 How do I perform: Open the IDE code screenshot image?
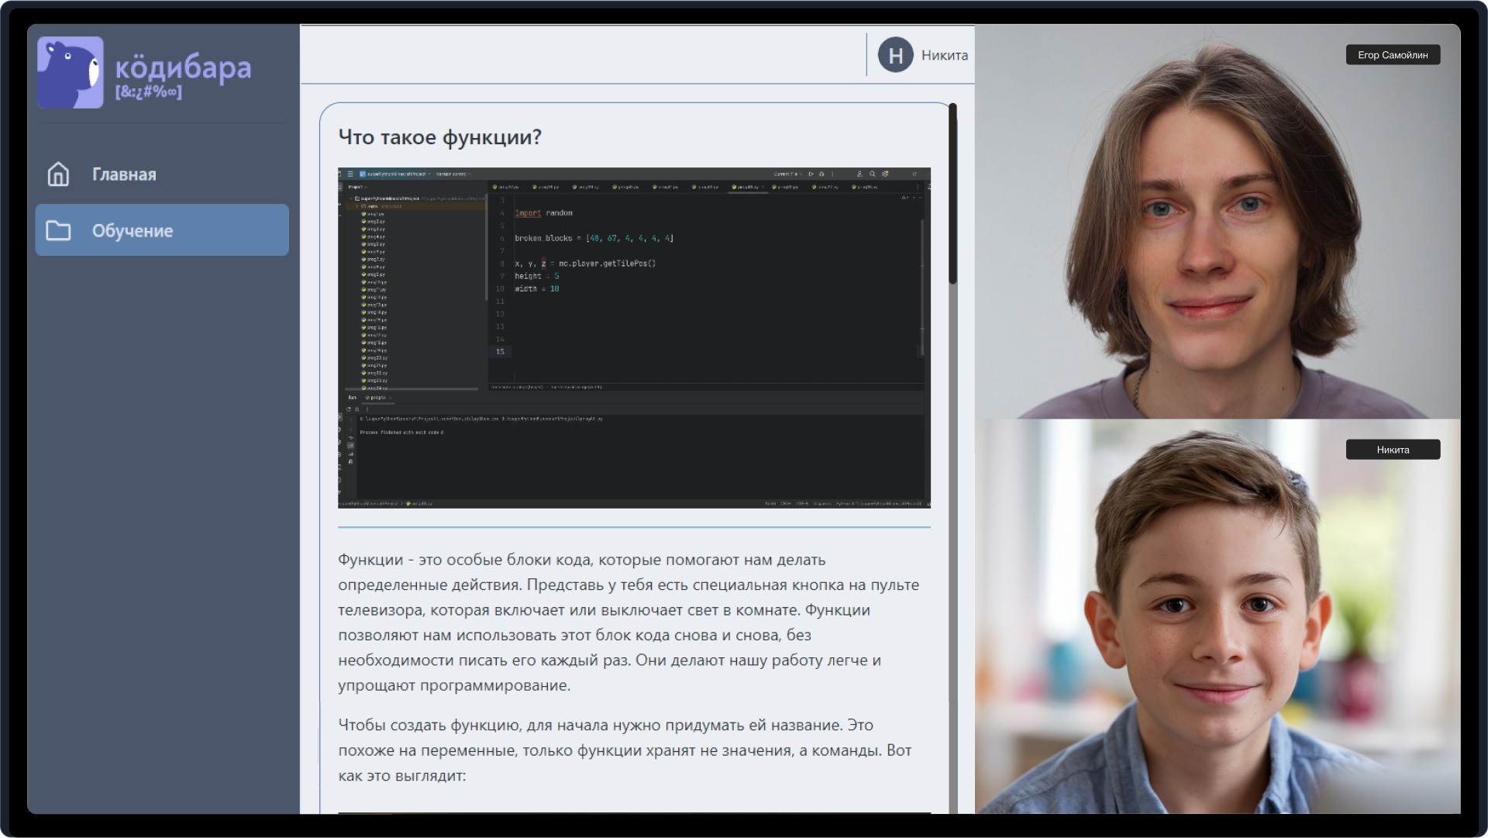coord(634,337)
